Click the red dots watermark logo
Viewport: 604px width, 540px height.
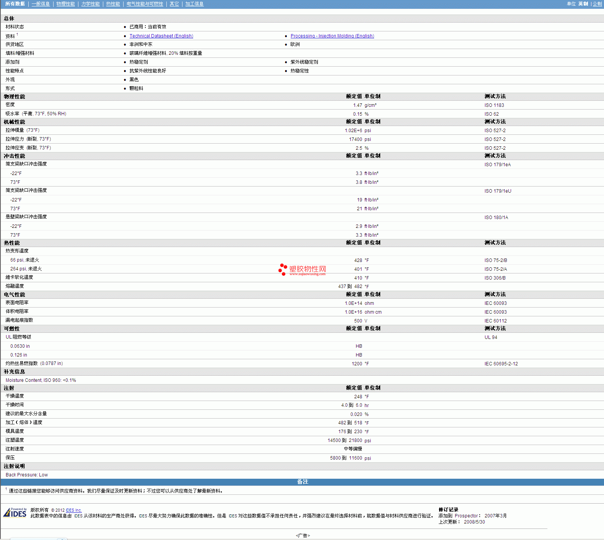[283, 269]
